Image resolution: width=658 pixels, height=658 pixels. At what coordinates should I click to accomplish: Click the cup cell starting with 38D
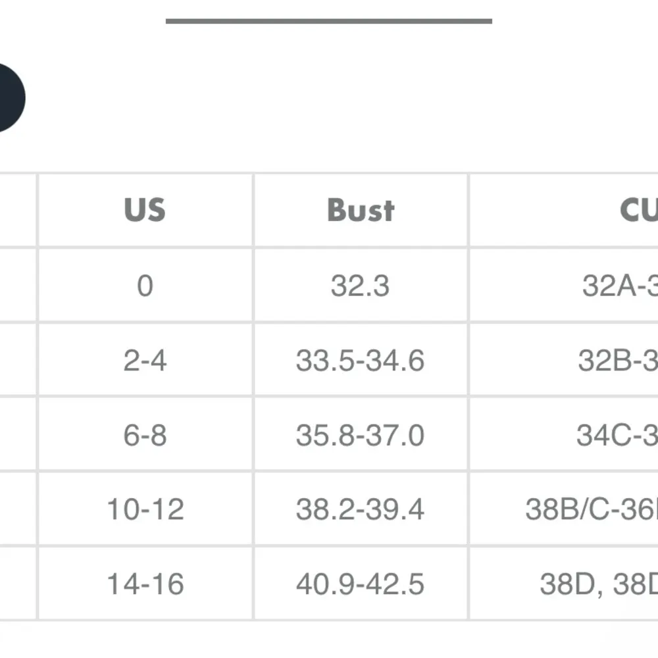tap(599, 584)
